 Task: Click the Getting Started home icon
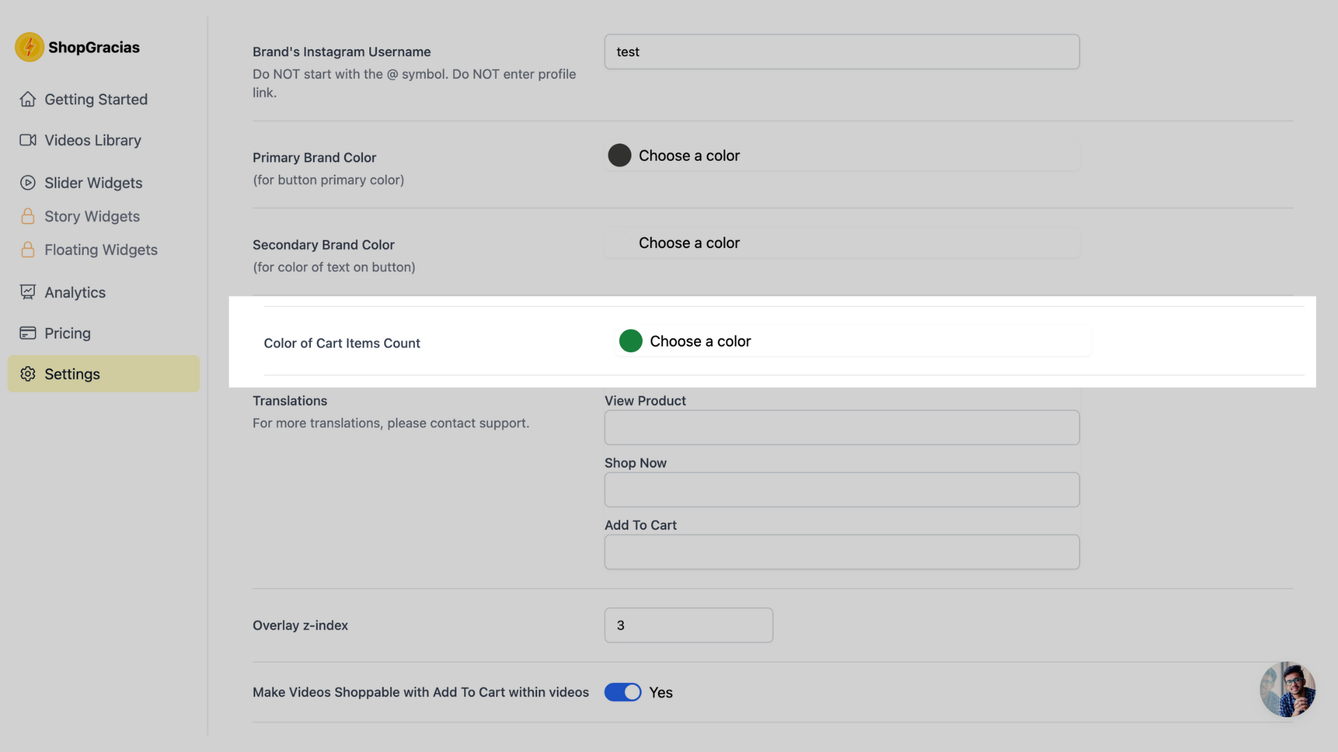click(28, 100)
